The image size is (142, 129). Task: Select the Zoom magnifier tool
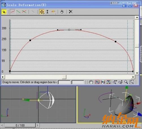[x=126, y=82]
